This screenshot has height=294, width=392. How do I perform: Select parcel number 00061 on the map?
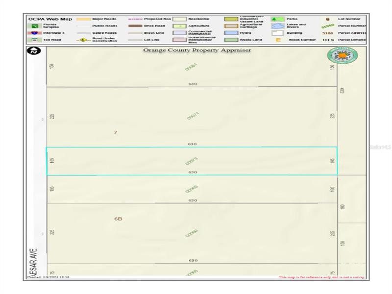(x=191, y=67)
